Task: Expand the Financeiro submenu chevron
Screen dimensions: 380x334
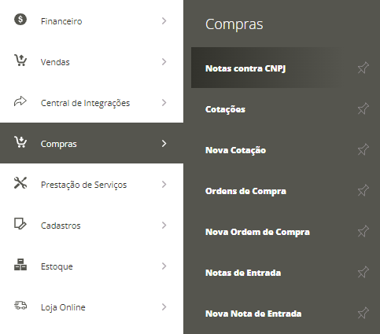Action: pyautogui.click(x=164, y=21)
